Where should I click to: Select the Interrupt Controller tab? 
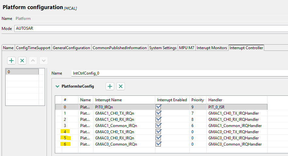pos(246,48)
